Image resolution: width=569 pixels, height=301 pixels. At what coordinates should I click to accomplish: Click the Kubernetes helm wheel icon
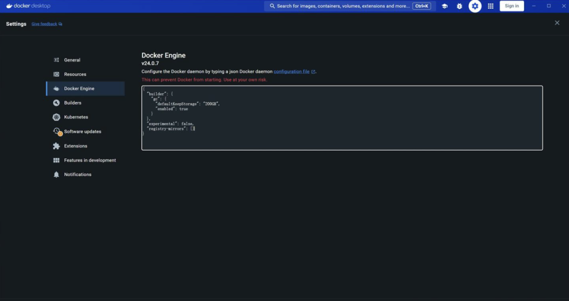(x=56, y=117)
